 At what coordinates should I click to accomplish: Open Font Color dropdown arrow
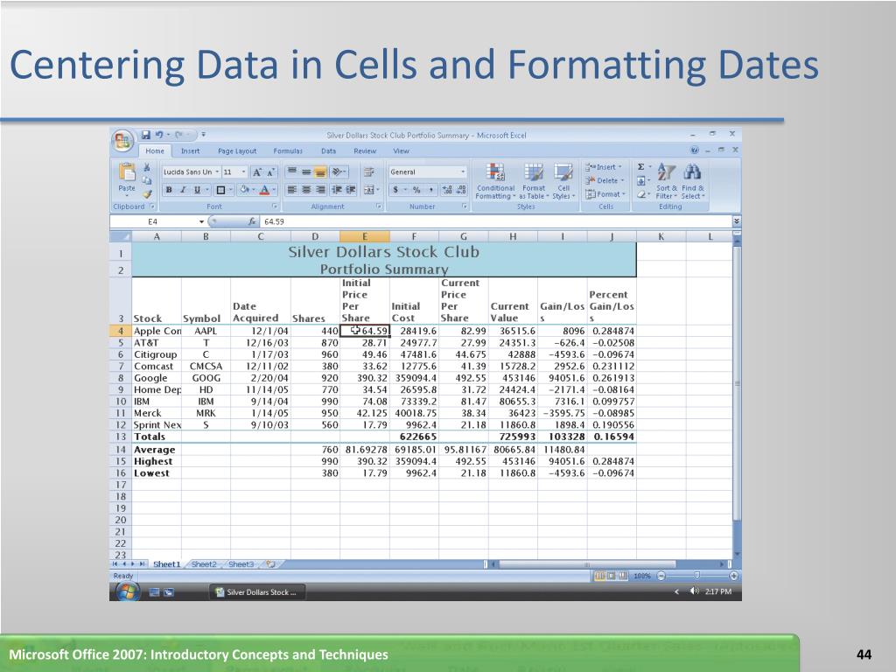(x=274, y=190)
